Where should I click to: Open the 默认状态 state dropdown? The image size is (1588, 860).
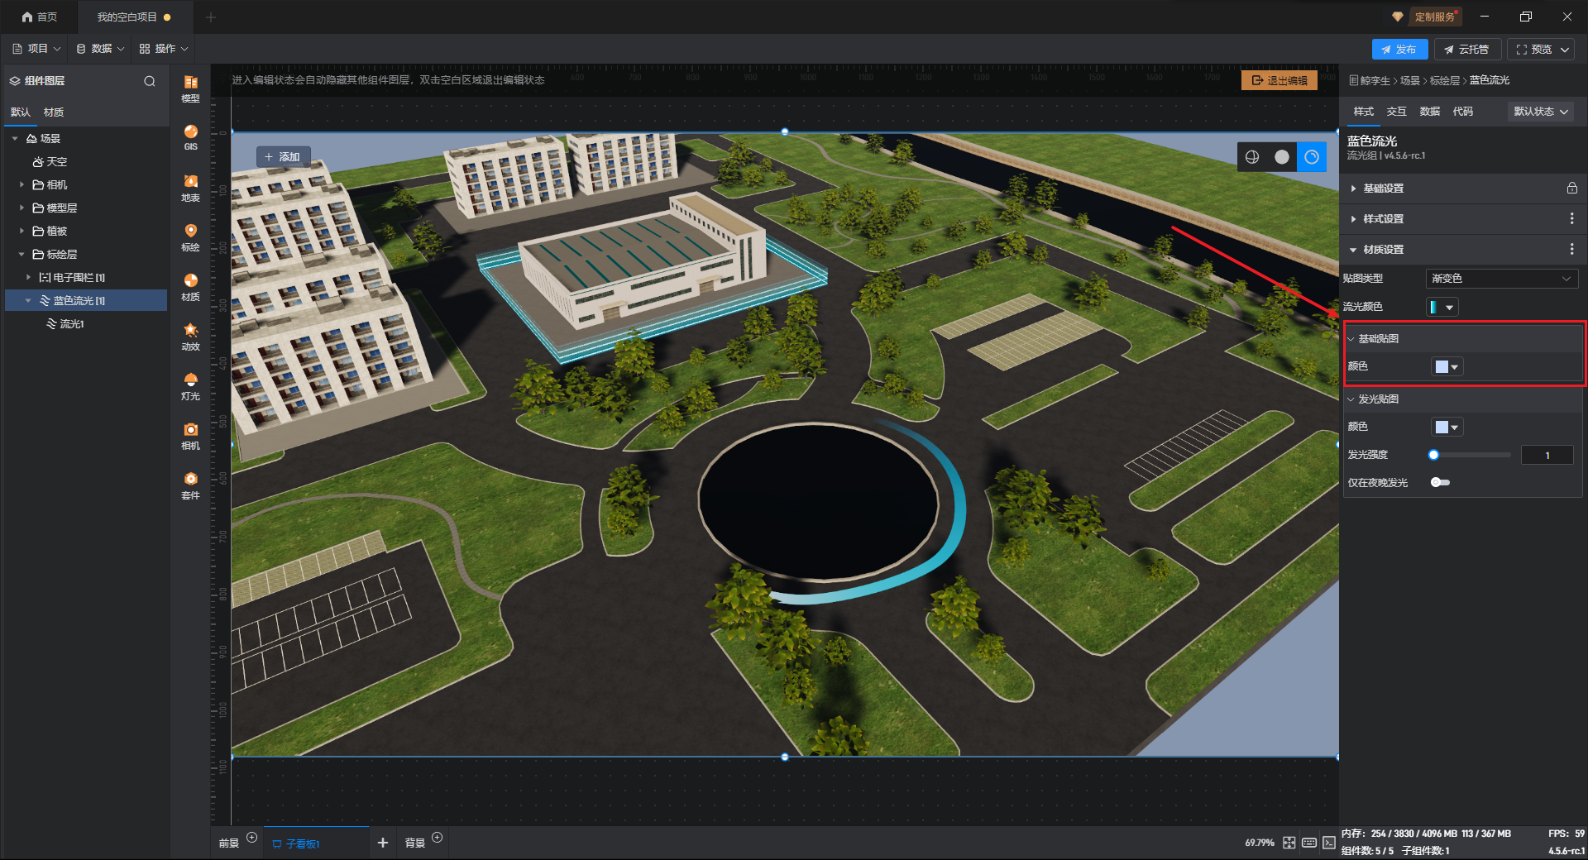1540,112
